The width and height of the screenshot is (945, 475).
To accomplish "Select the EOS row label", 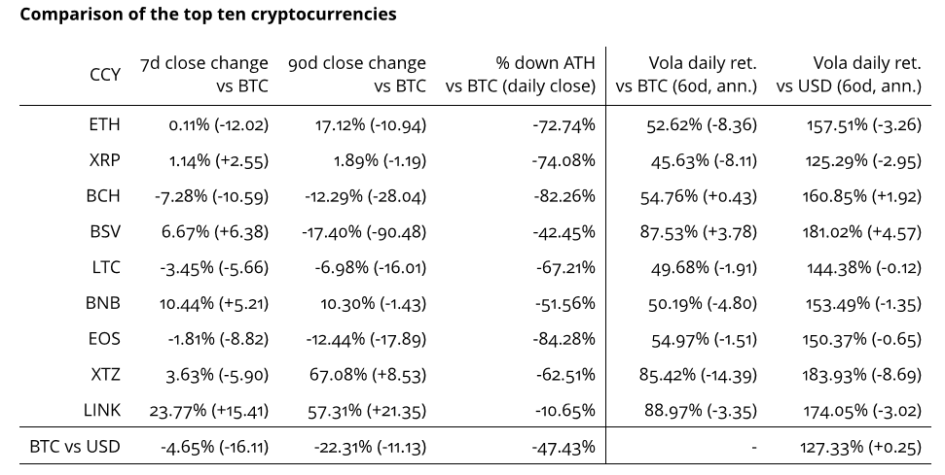I will pyautogui.click(x=104, y=338).
